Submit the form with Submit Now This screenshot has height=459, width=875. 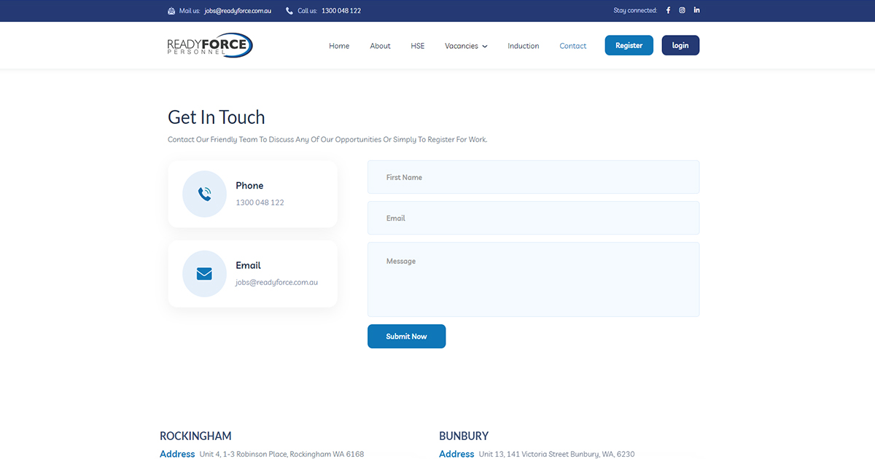click(406, 337)
